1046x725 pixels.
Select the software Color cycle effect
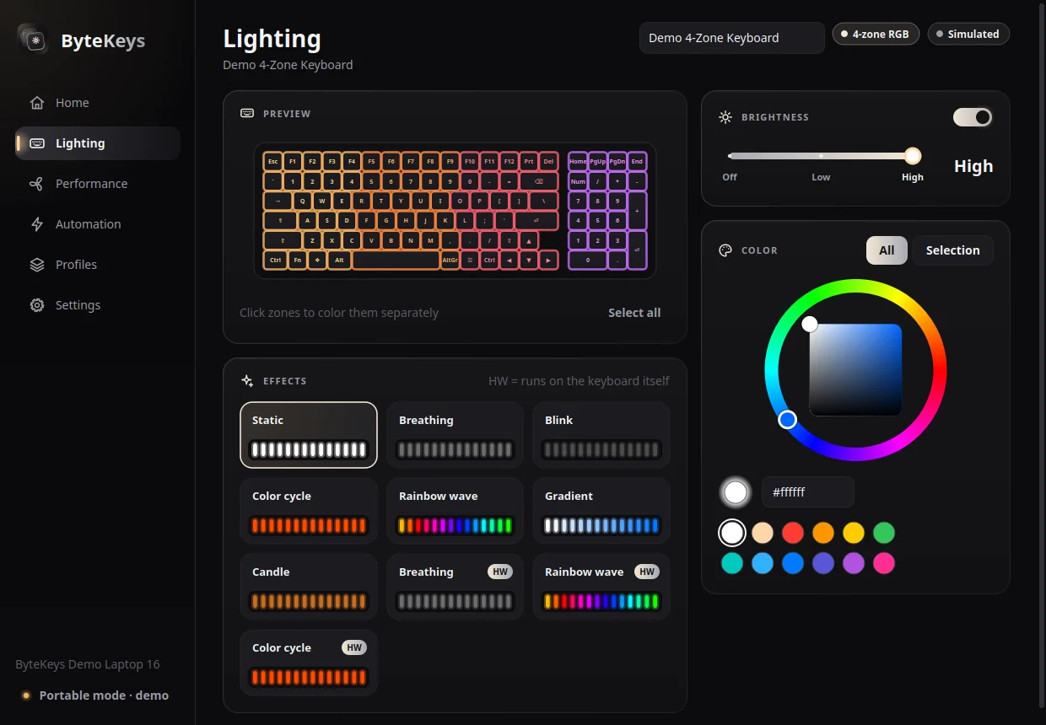pos(309,511)
